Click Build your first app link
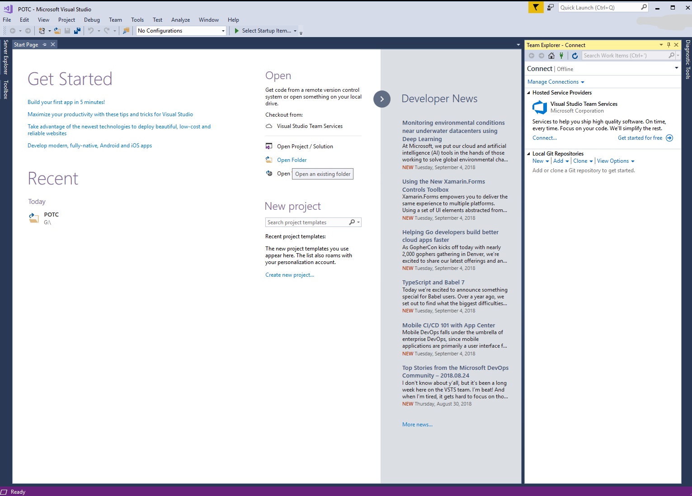This screenshot has width=692, height=496. (66, 102)
